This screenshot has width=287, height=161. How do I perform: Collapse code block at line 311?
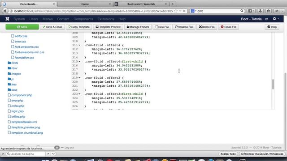79,45
